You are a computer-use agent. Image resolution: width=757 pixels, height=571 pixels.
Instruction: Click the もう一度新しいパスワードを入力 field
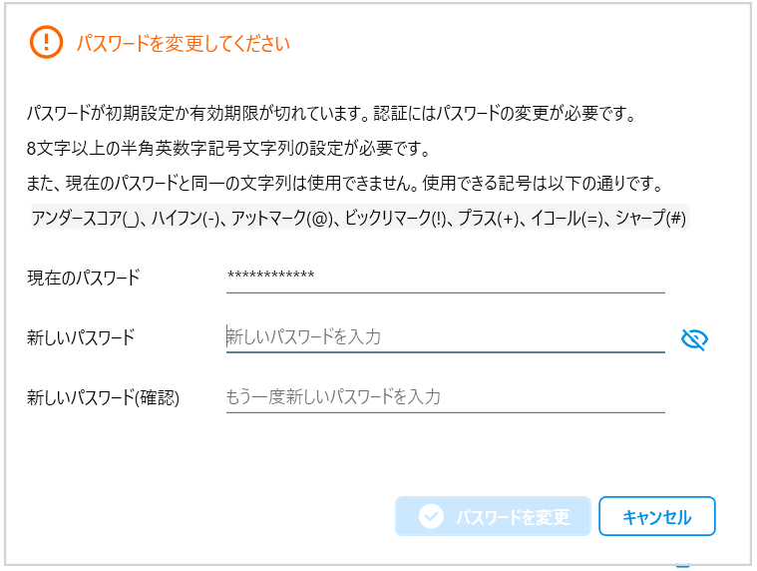[445, 397]
